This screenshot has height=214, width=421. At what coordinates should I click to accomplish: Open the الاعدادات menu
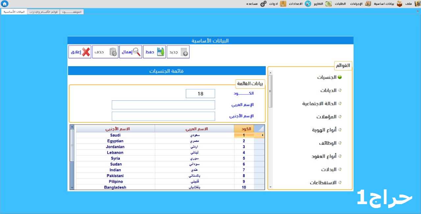[x=296, y=4]
